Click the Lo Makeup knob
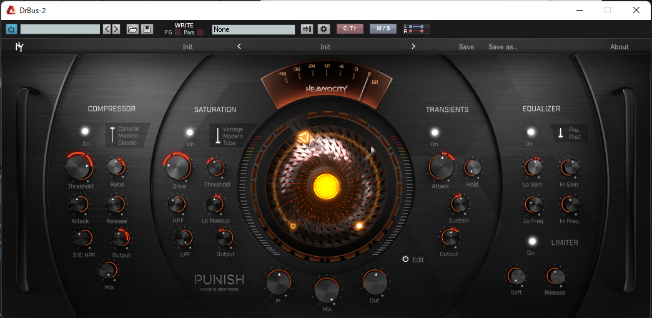The image size is (652, 318). pyautogui.click(x=215, y=204)
